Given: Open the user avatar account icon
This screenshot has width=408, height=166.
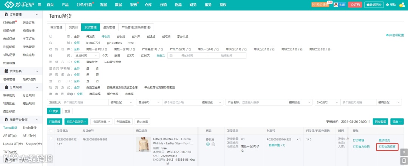Looking at the screenshot, I should pyautogui.click(x=402, y=5).
